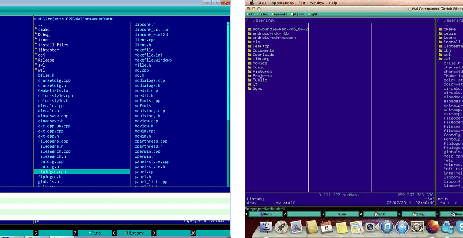Click the Pictures folder icon
This screenshot has height=238, width=463.
pyautogui.click(x=250, y=72)
